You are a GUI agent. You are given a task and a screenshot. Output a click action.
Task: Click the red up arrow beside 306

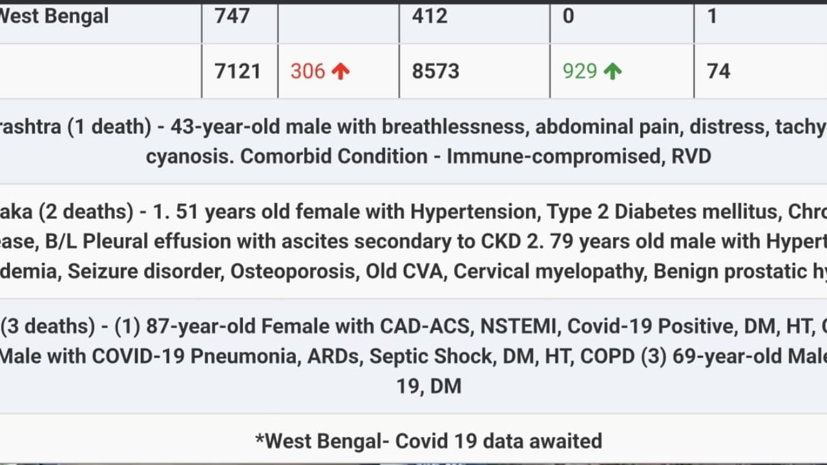coord(340,71)
